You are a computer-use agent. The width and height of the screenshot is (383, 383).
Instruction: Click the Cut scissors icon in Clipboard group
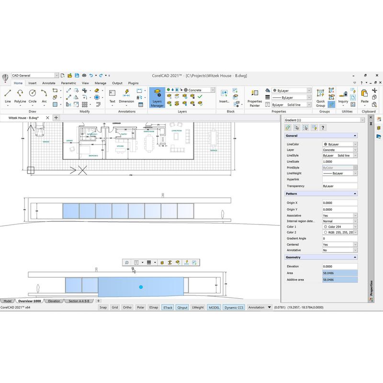pos(374,90)
